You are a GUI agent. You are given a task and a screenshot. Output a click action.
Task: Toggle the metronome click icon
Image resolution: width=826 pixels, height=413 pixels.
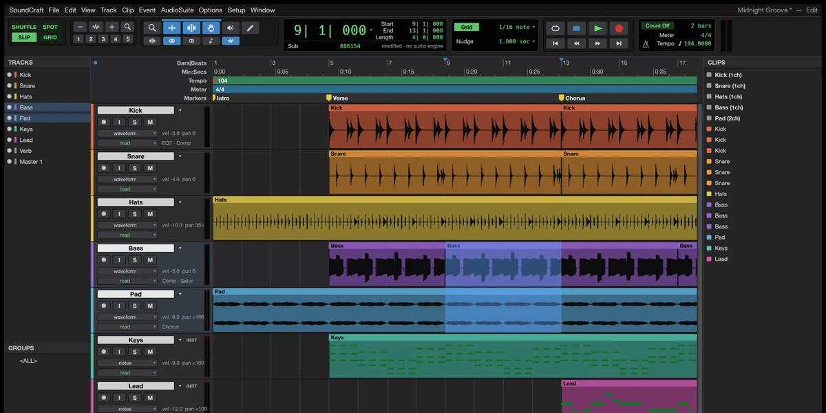(646, 43)
